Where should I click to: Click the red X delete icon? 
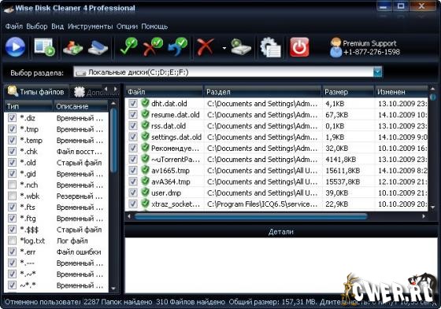tap(206, 47)
